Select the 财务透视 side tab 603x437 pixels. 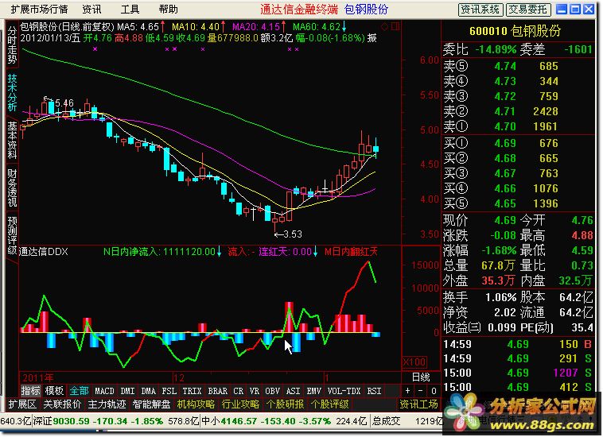[12, 188]
